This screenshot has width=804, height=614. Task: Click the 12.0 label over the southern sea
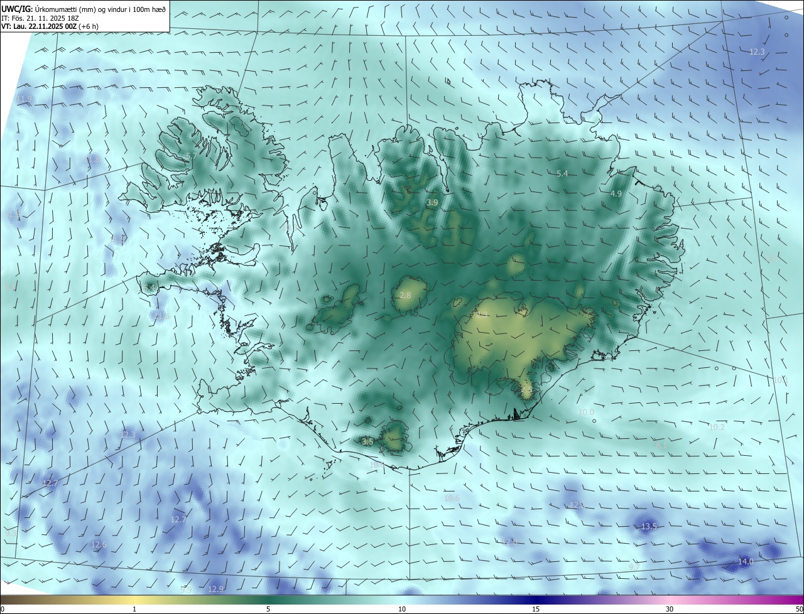coord(509,542)
